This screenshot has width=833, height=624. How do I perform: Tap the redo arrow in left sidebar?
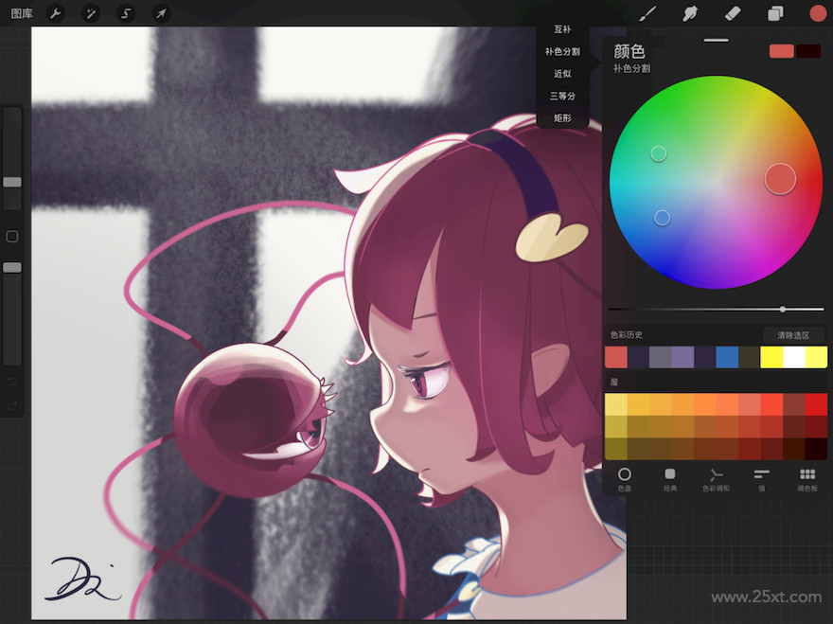[x=12, y=405]
